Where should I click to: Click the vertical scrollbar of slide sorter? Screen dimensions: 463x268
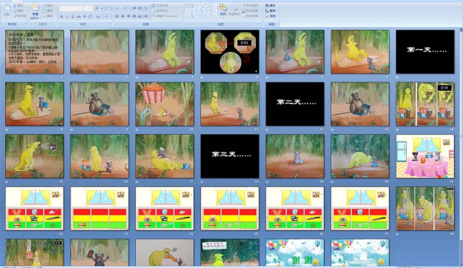click(461, 147)
